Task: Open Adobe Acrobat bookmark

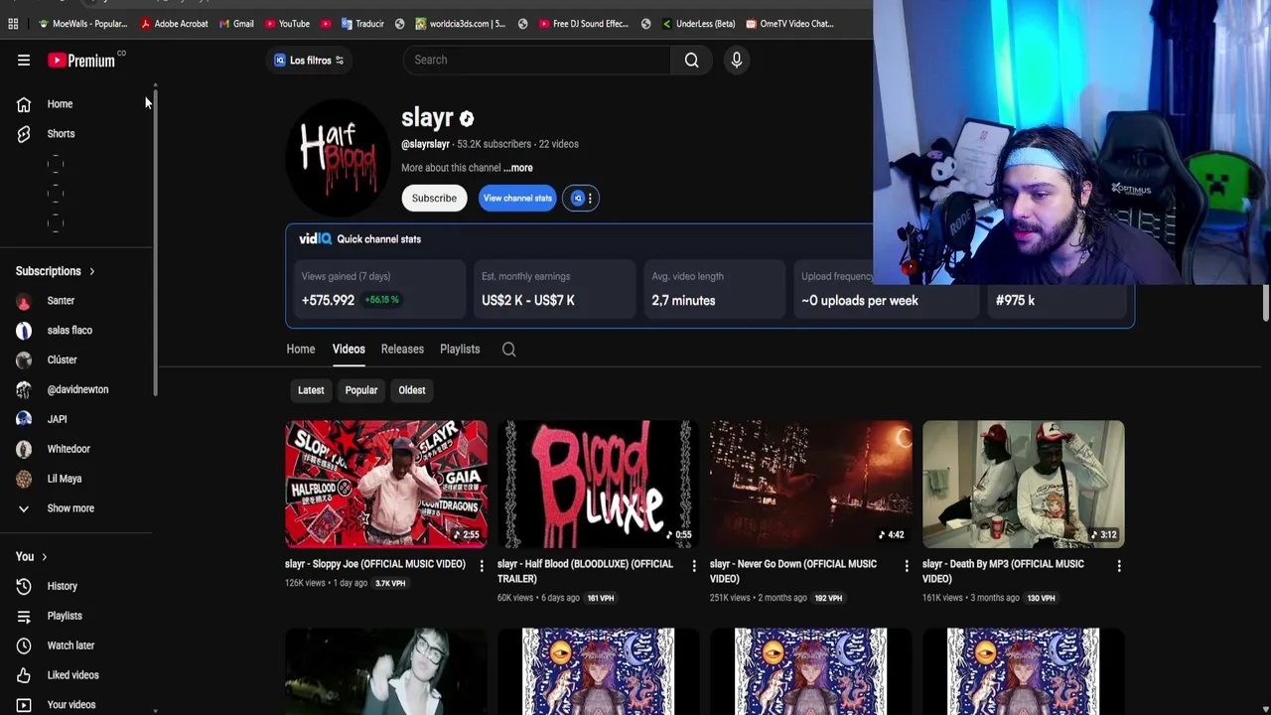Action: 175,24
